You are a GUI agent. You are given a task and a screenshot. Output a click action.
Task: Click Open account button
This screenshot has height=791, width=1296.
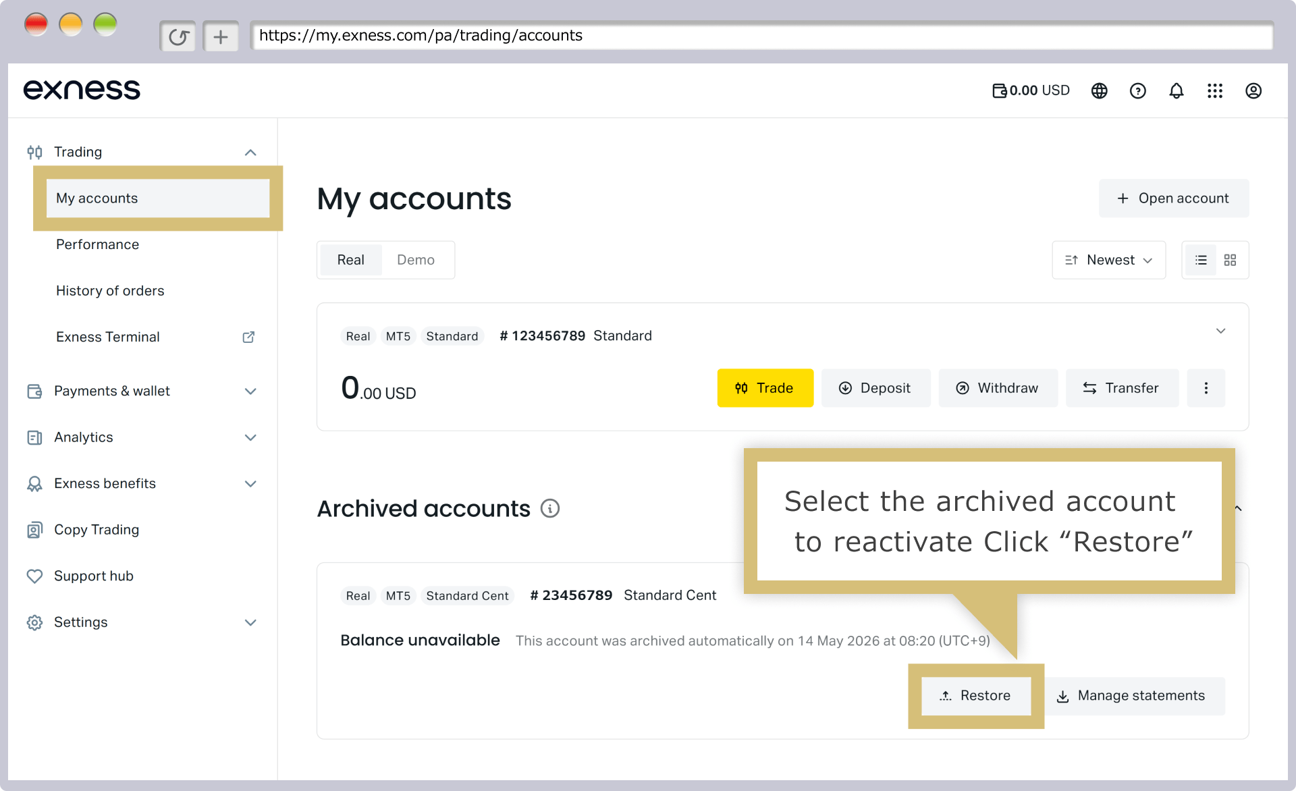1174,198
